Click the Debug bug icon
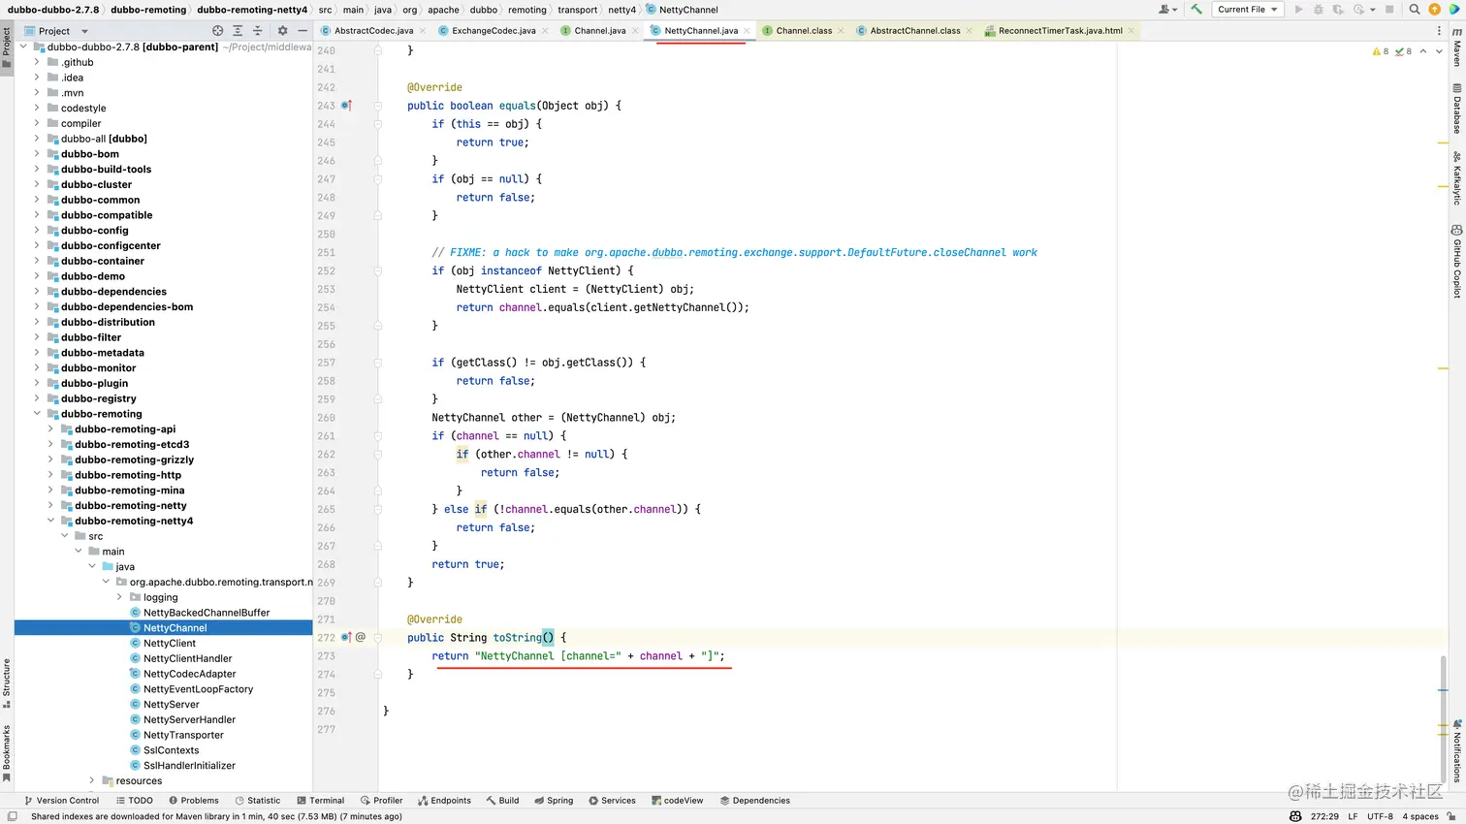 [x=1319, y=10]
